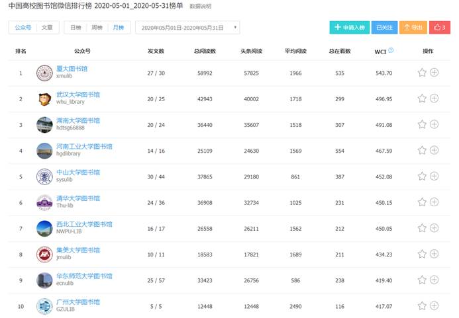Screen dimensions: 459x318
Task: Select 月榜 monthly ranking
Action: [x=118, y=28]
